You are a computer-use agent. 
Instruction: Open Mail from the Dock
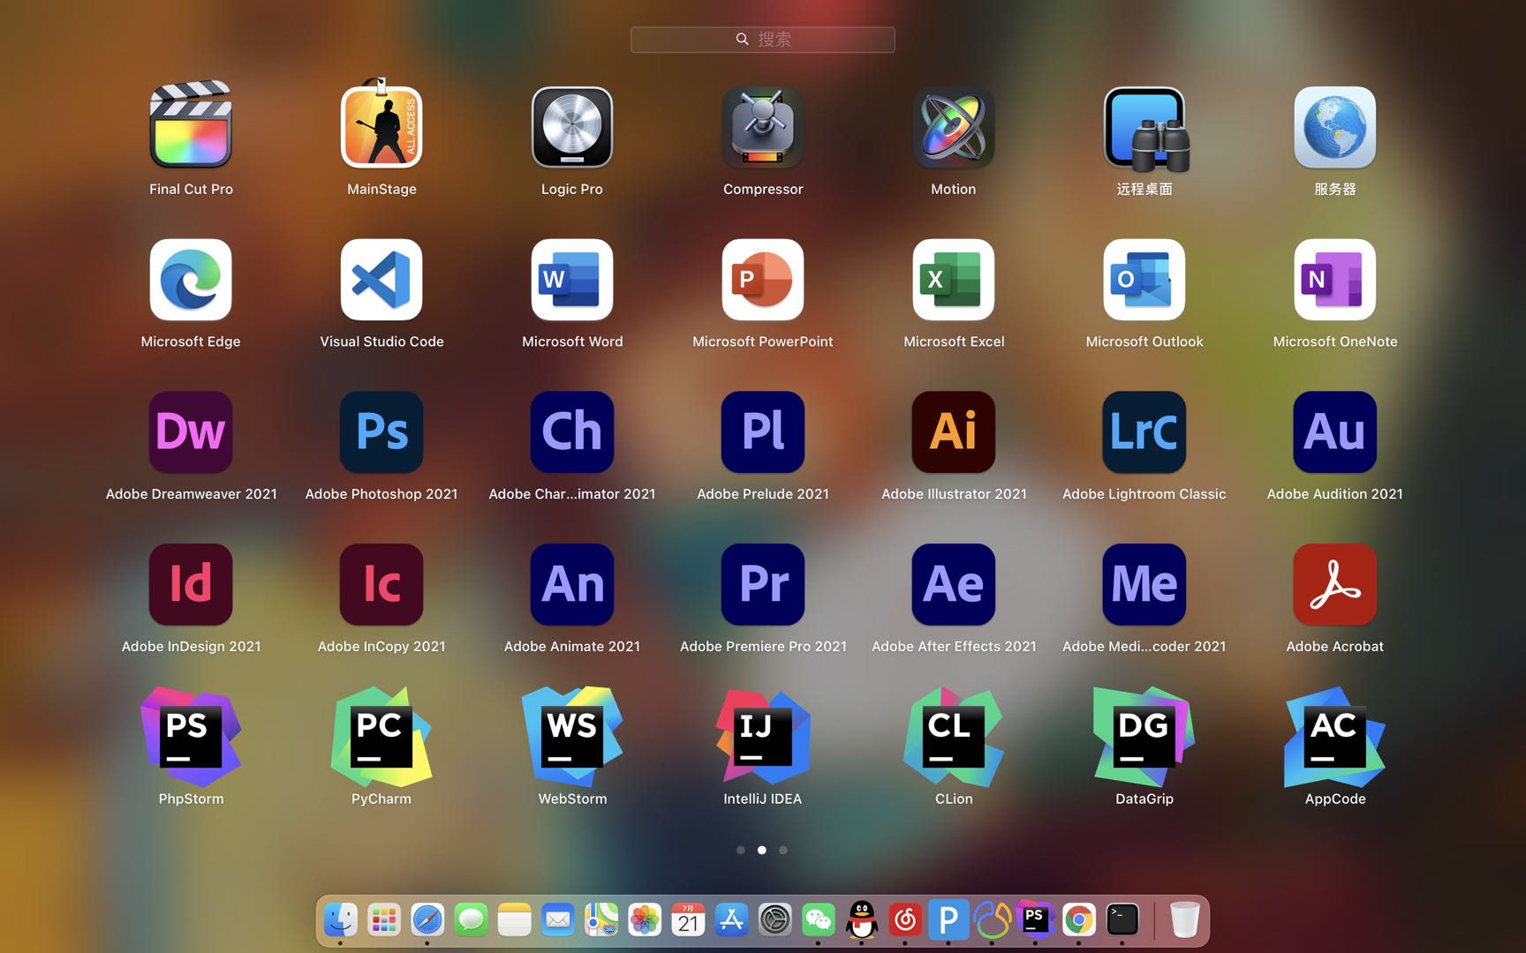click(x=557, y=919)
